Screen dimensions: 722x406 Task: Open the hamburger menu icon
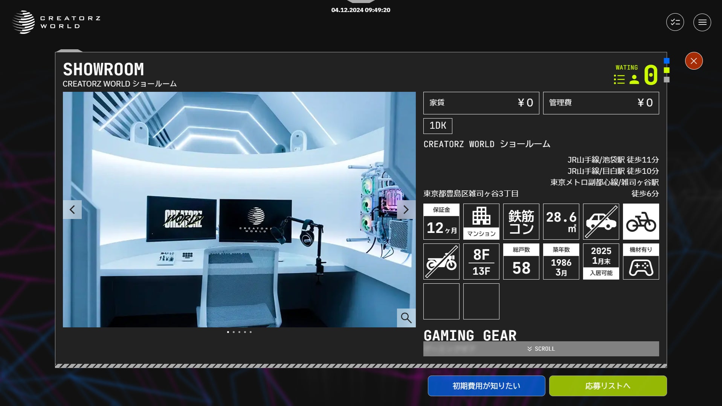(702, 22)
